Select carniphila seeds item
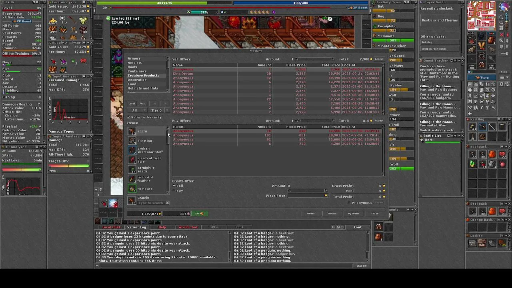The width and height of the screenshot is (512, 288). [146, 170]
